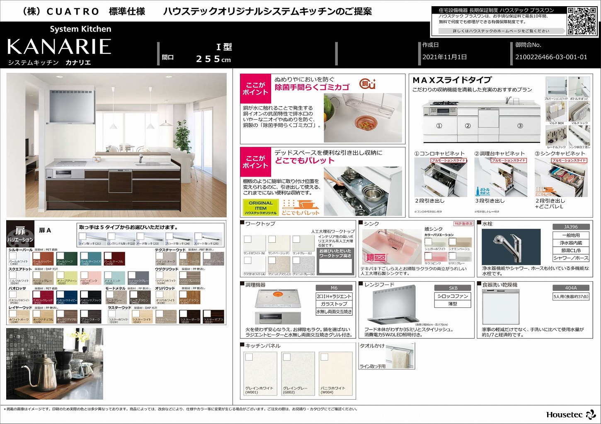
Task: Click the M6 model label
Action: click(334, 288)
